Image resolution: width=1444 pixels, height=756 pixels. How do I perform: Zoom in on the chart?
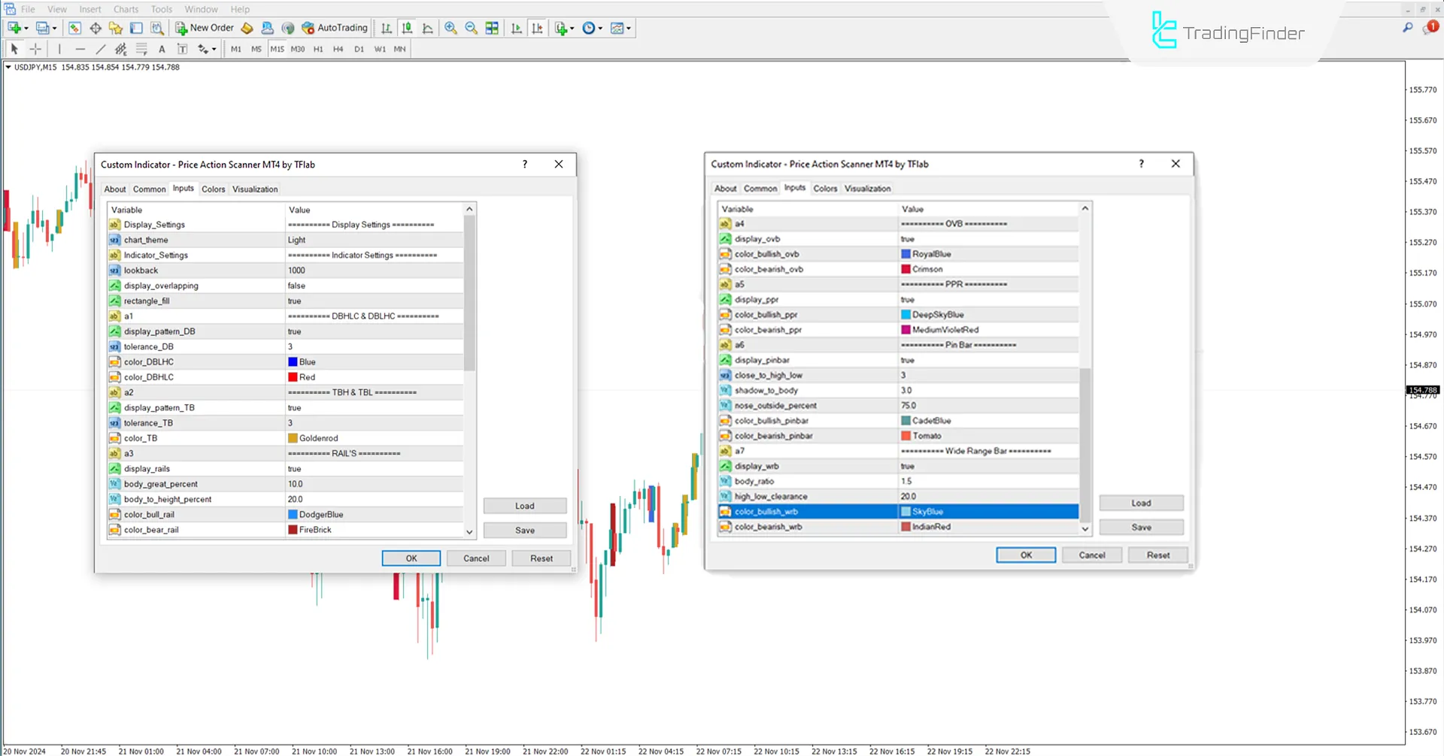coord(451,28)
